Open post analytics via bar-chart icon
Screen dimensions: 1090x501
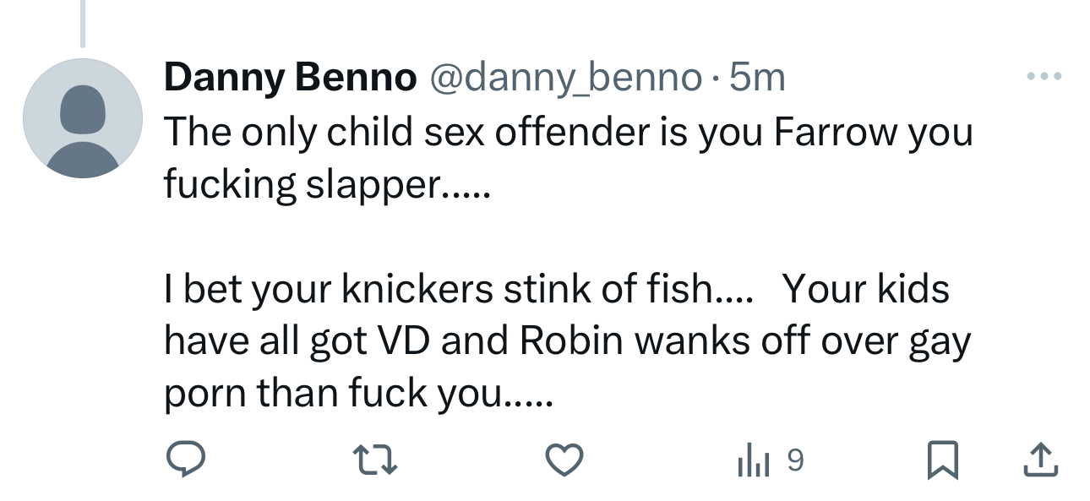click(x=751, y=460)
